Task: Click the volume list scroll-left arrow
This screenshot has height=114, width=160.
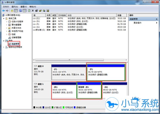Action: pos(34,60)
